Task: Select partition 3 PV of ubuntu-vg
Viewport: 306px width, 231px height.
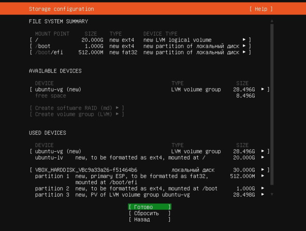Action: pos(150,195)
